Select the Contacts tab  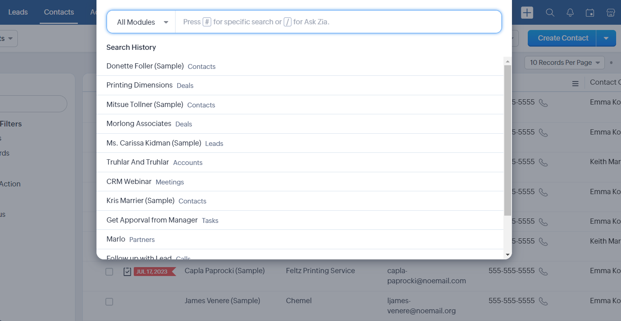point(59,12)
